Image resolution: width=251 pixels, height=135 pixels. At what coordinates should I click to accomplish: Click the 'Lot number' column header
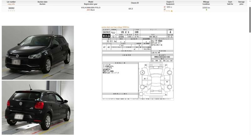click(x=11, y=2)
